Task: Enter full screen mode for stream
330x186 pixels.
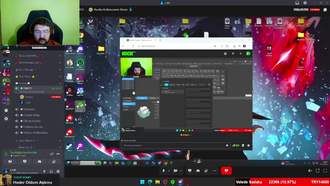Action: pos(325,171)
